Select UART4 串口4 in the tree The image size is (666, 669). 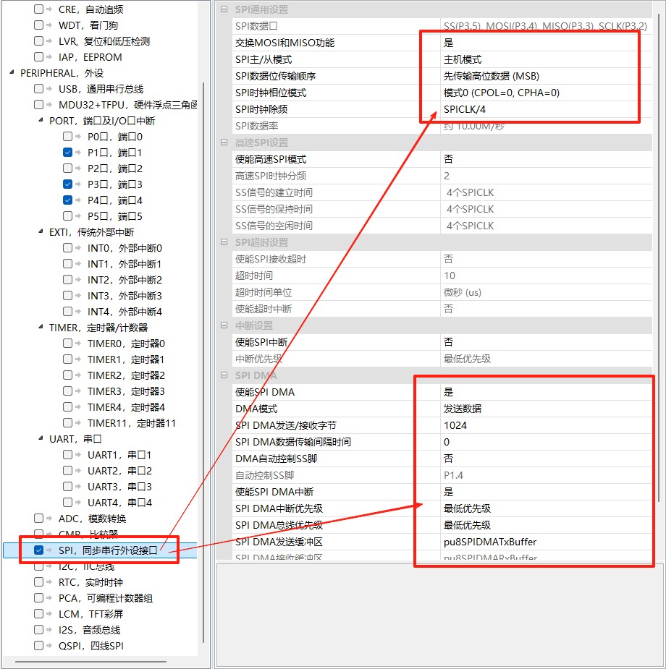[119, 502]
